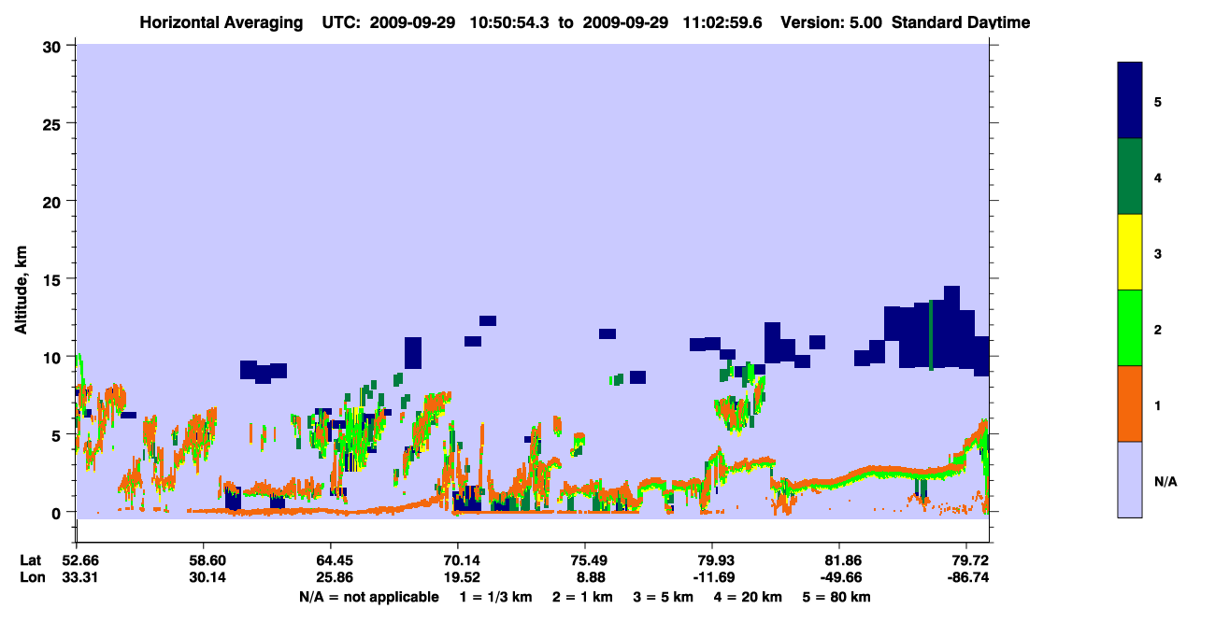
Task: Click latitude value '81.86'
Action: click(839, 560)
